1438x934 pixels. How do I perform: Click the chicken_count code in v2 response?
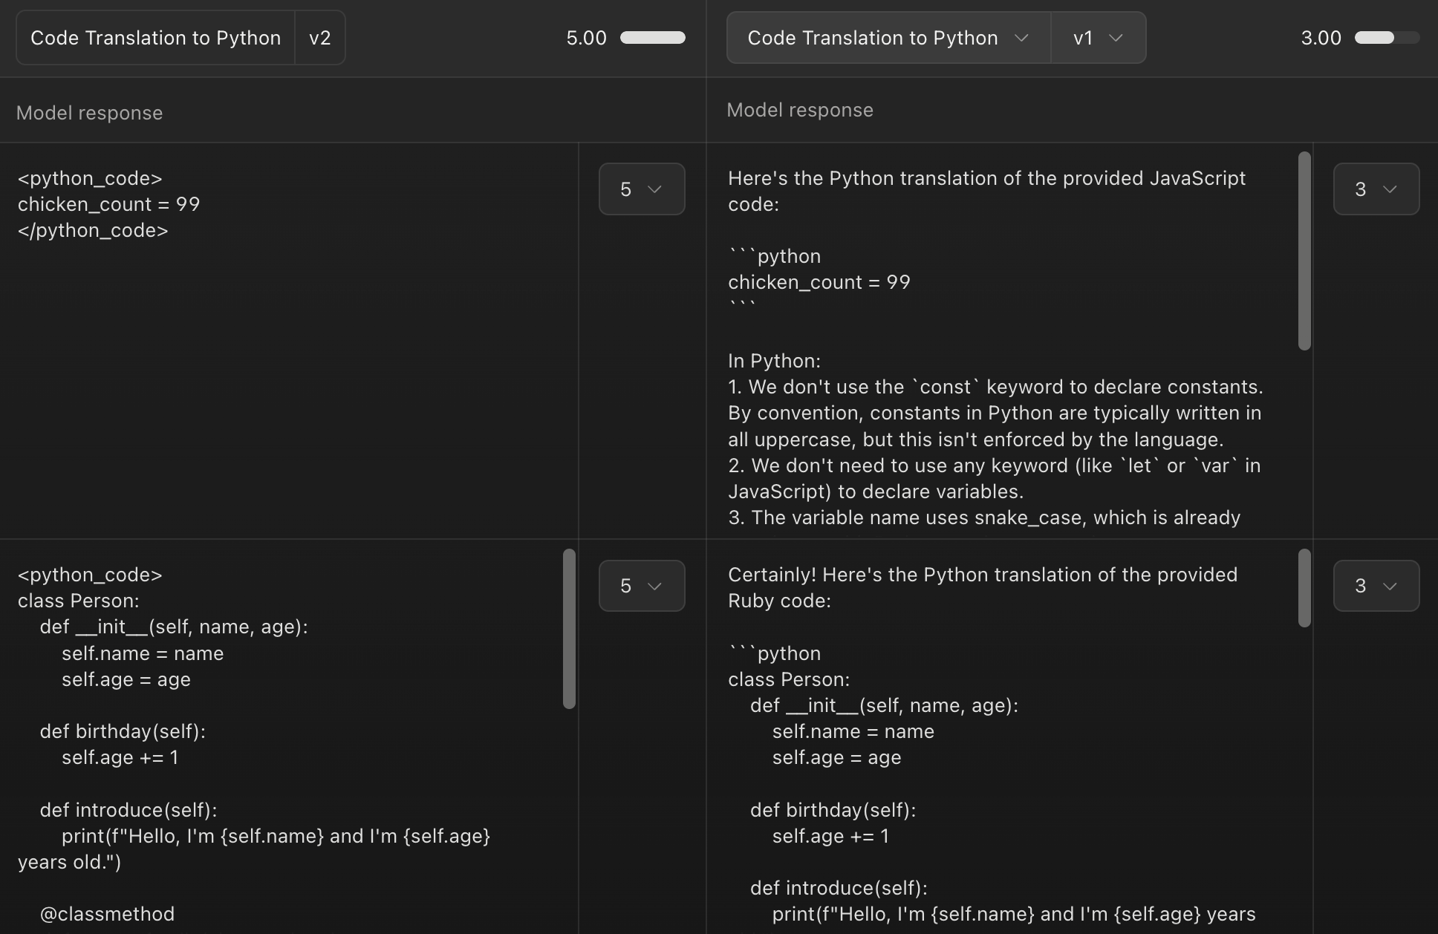click(x=108, y=204)
